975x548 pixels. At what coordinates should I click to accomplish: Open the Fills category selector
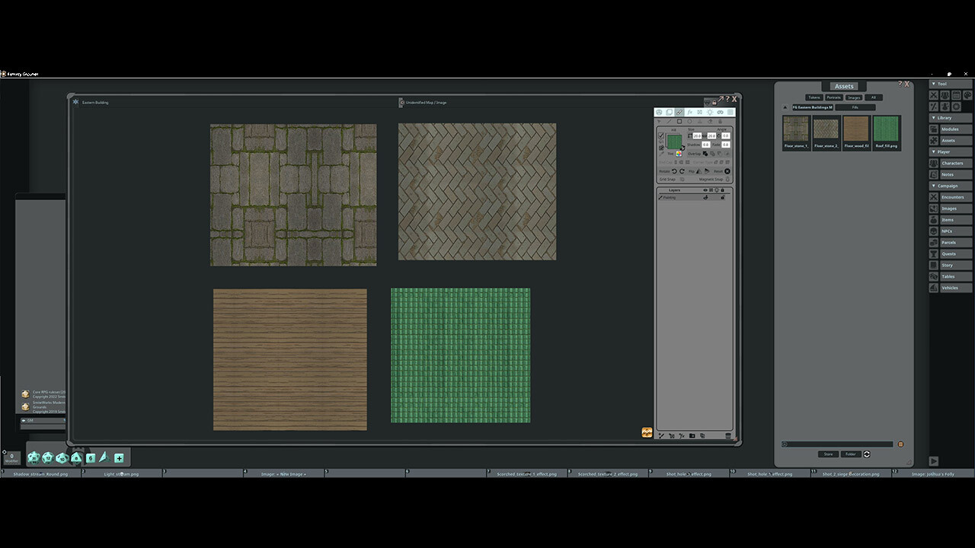[855, 107]
